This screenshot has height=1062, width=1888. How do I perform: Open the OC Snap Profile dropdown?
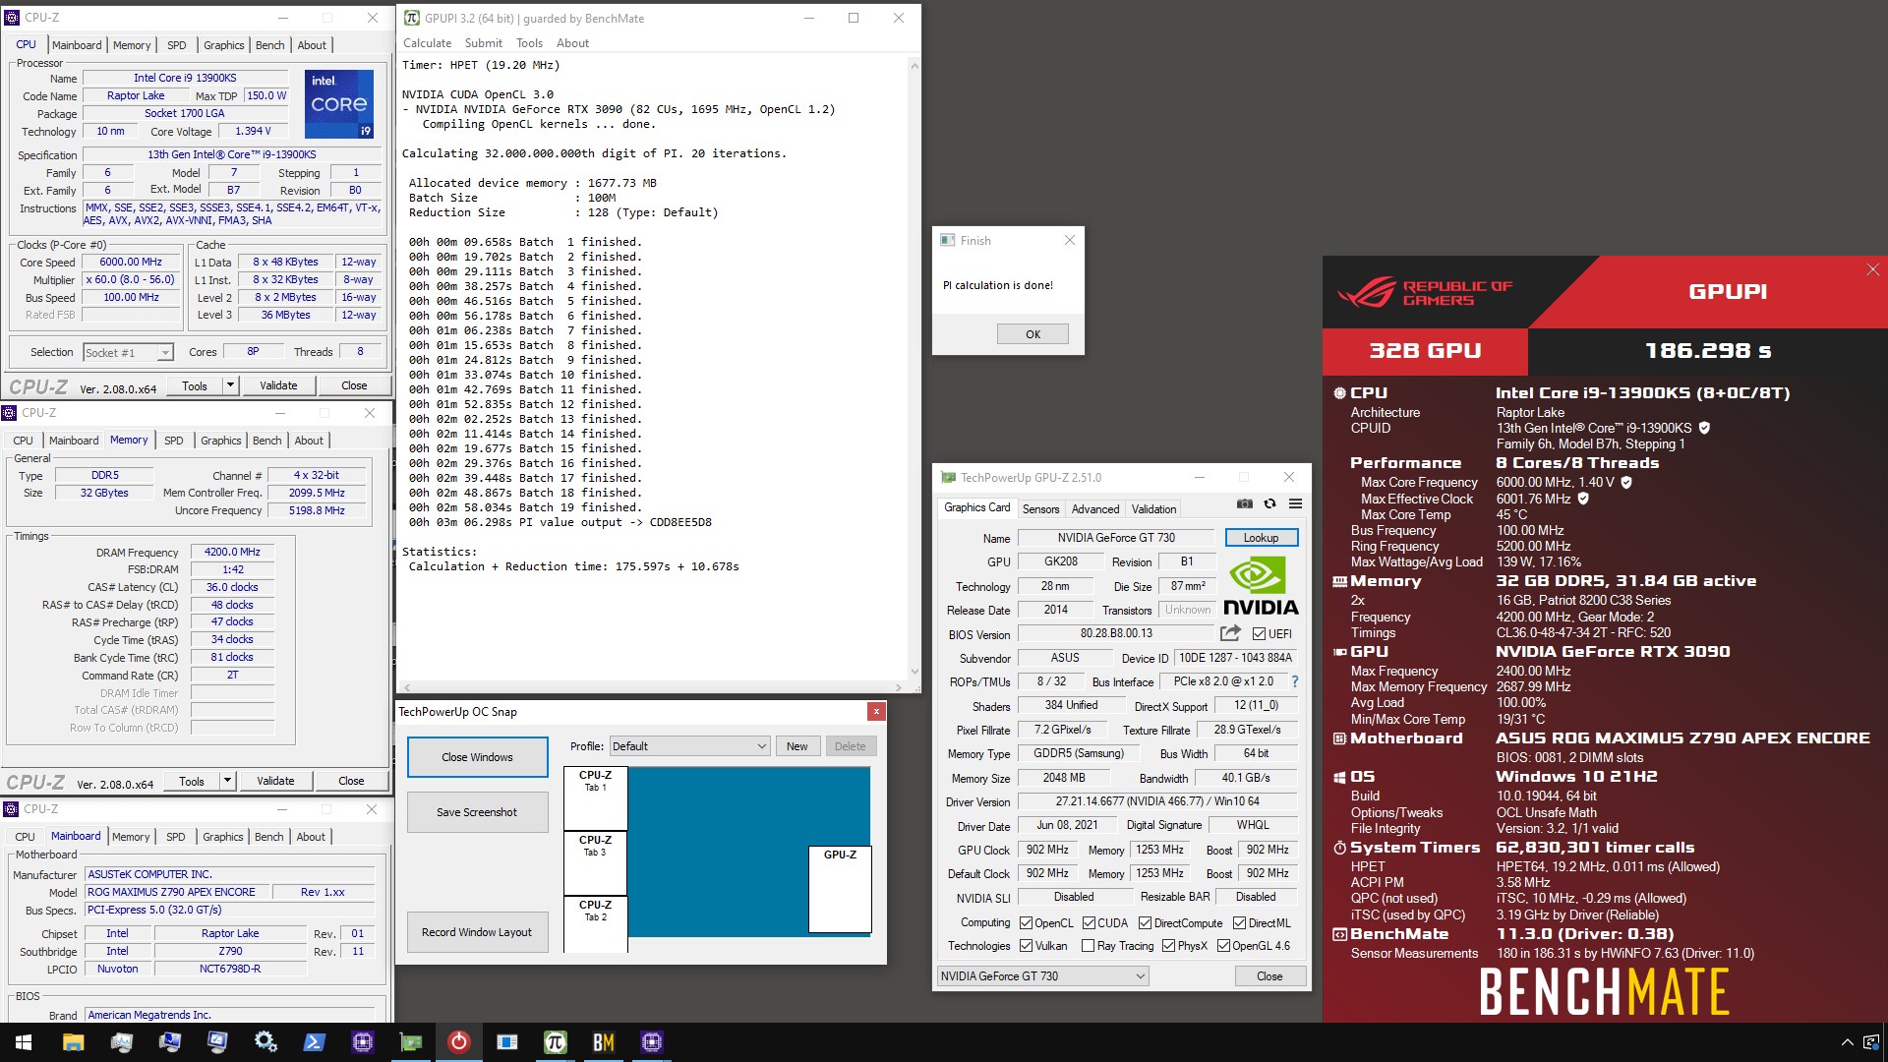[x=689, y=746]
